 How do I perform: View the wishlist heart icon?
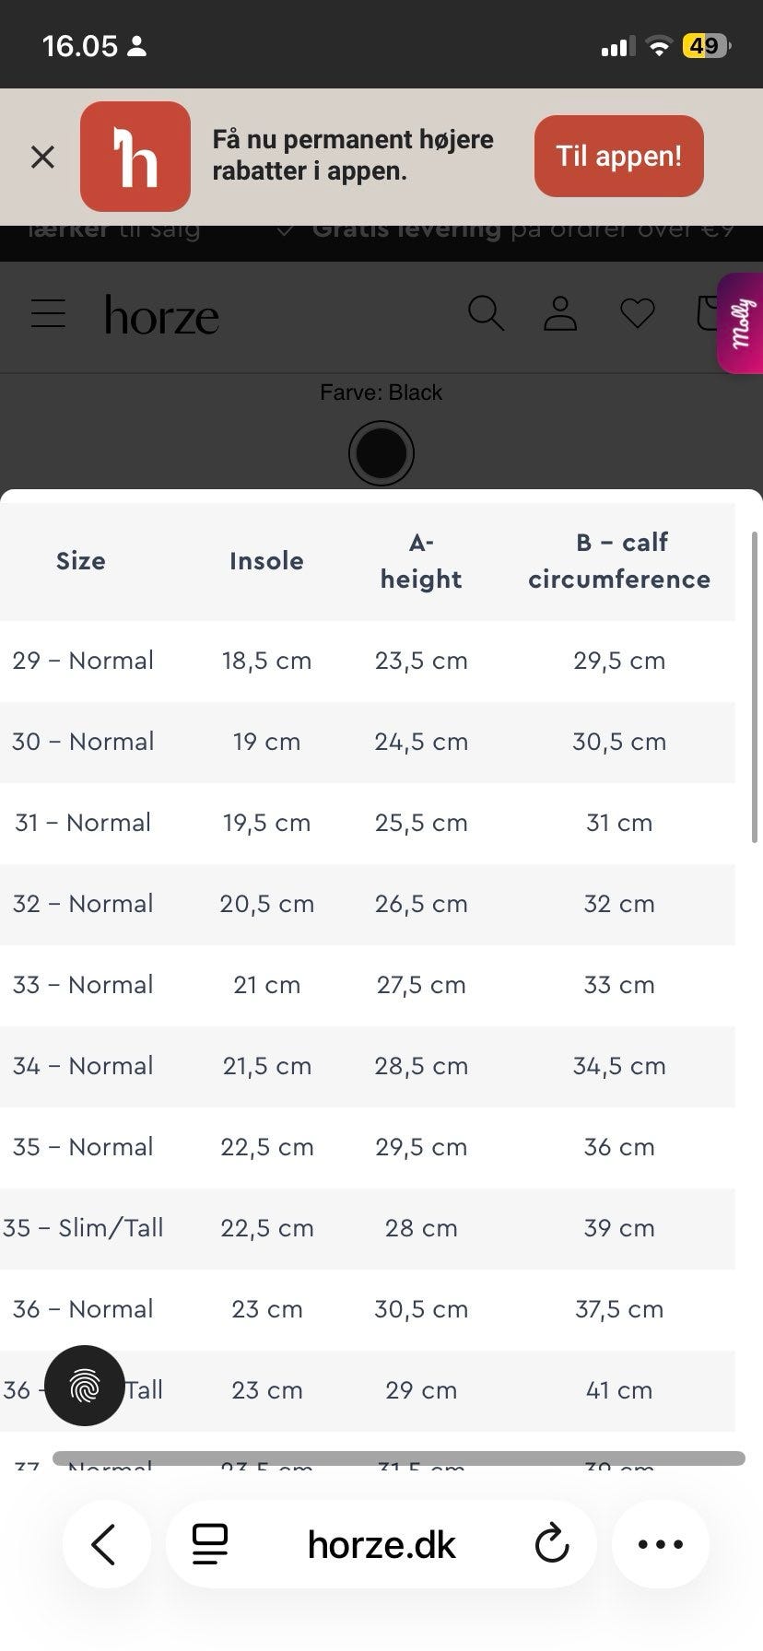pos(637,313)
